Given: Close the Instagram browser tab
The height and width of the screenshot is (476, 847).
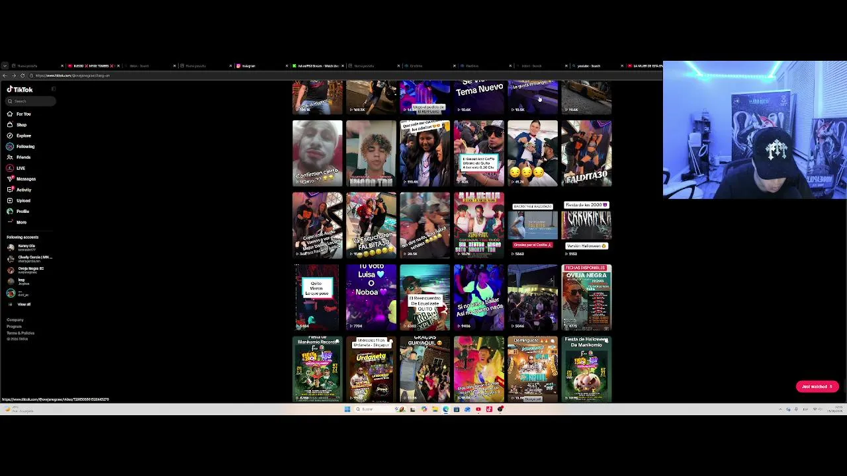Looking at the screenshot, I should click(287, 66).
